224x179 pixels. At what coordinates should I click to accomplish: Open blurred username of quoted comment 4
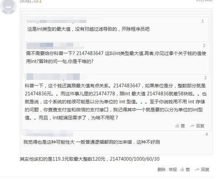(49, 134)
